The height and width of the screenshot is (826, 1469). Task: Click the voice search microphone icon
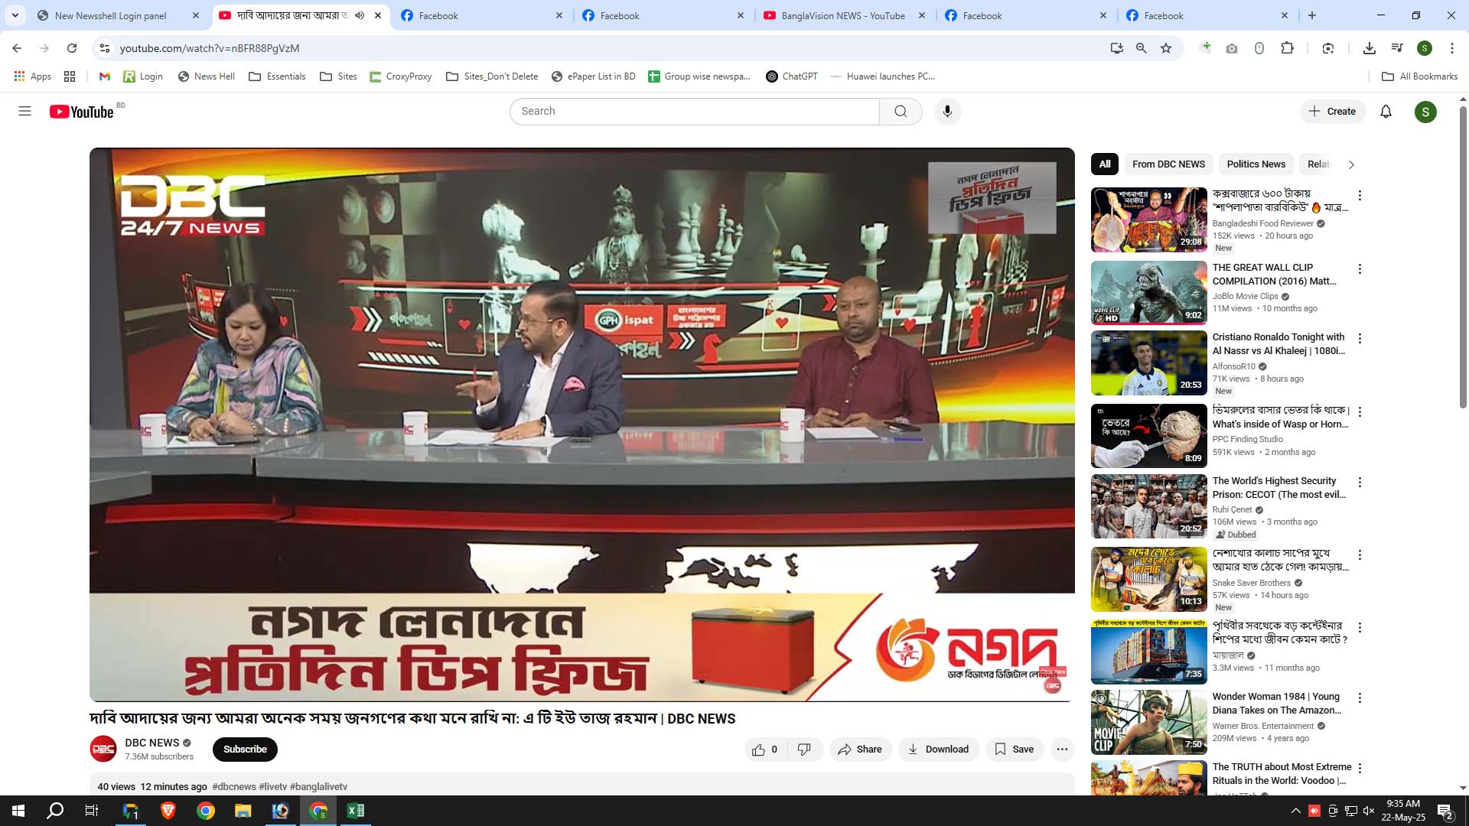tap(947, 112)
